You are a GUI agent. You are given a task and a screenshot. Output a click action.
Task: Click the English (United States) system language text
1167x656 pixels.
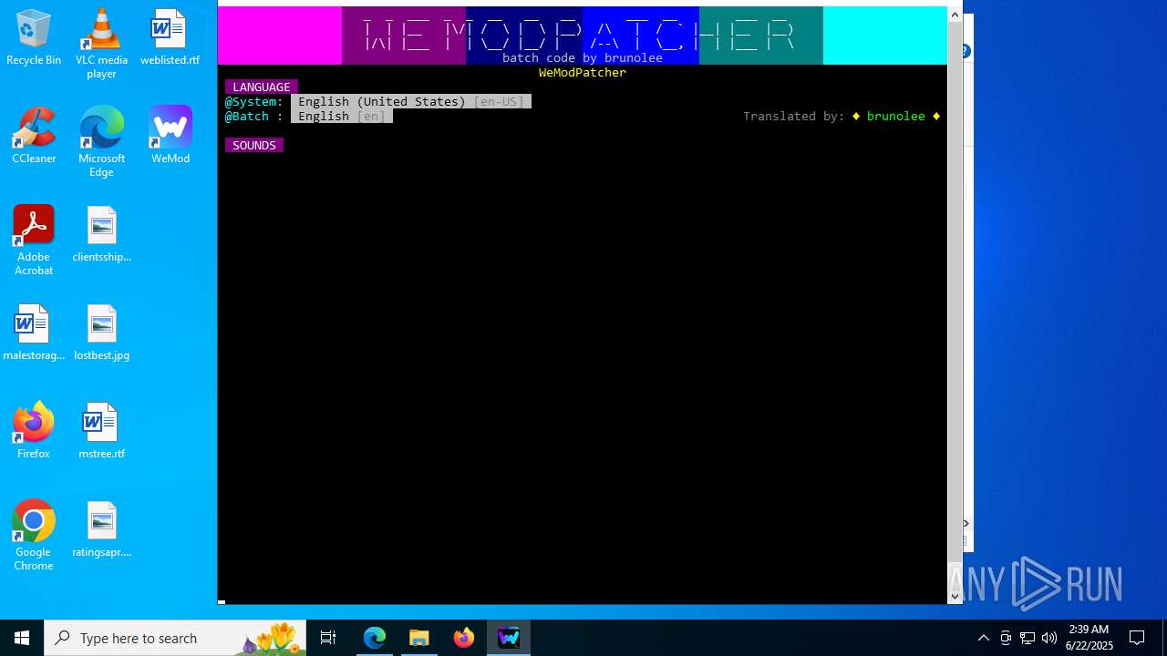[x=382, y=102]
